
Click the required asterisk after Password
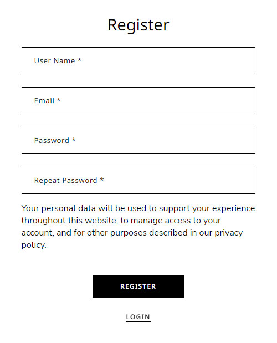[74, 140]
